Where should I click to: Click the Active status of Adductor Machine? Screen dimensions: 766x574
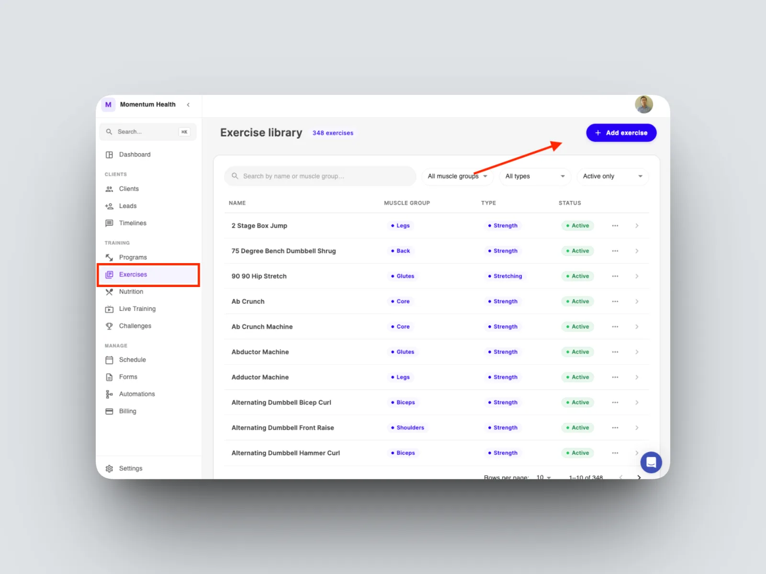(577, 377)
